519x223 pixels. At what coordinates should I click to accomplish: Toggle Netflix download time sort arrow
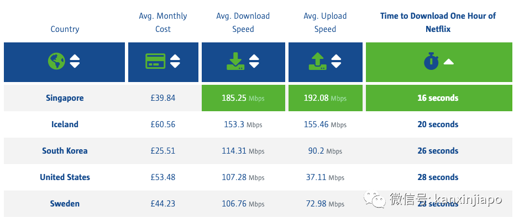(x=449, y=62)
